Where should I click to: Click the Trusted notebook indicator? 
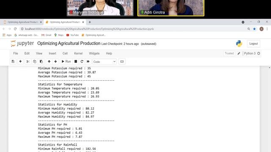point(229,54)
